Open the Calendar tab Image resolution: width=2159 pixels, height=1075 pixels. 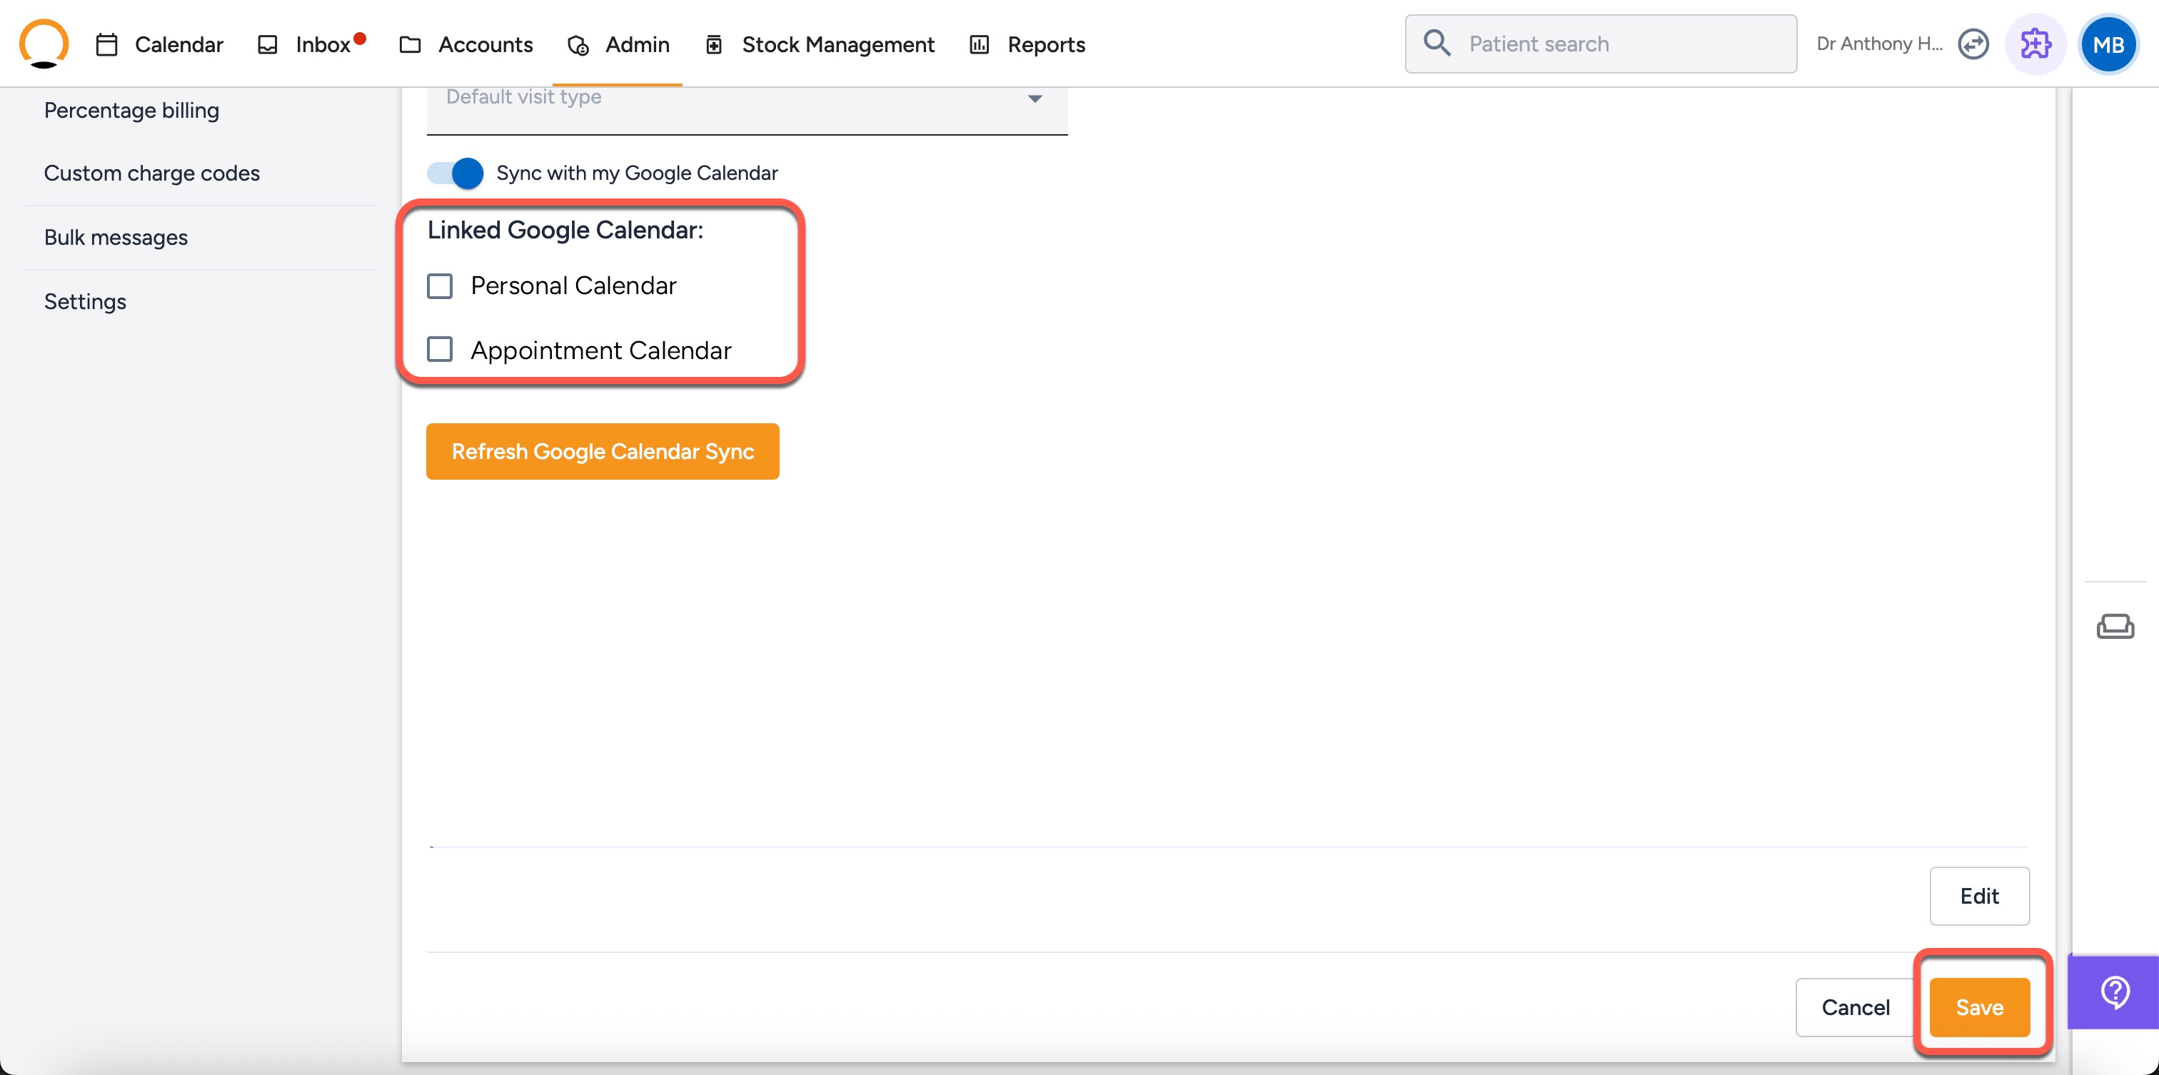(x=159, y=44)
